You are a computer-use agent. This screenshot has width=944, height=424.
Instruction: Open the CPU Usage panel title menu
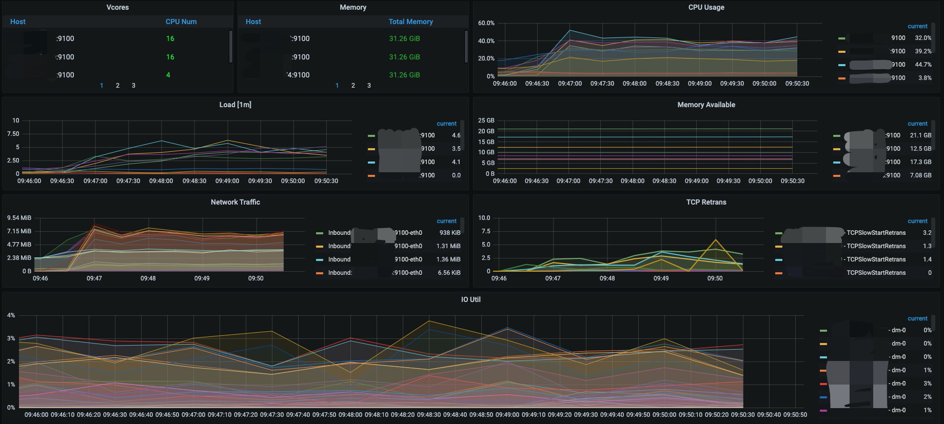pyautogui.click(x=706, y=7)
